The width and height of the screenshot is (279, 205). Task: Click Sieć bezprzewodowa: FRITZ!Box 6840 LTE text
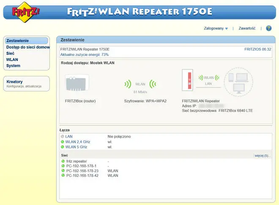[217, 111]
